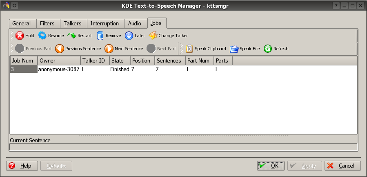The width and height of the screenshot is (367, 177).
Task: Click the Hold job icon
Action: click(x=20, y=36)
